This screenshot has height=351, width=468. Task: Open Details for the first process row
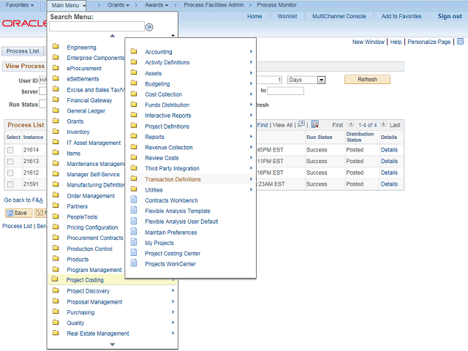tap(389, 149)
